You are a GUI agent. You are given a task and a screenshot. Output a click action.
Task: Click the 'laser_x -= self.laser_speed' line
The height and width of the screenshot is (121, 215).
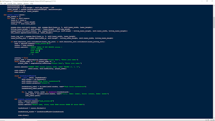tap(23, 24)
